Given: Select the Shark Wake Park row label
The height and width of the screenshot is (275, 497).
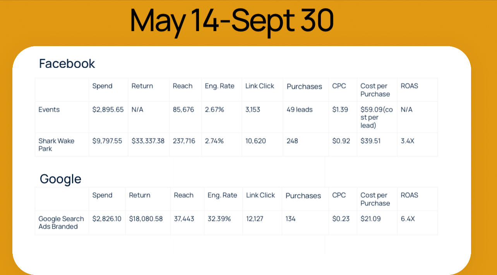Looking at the screenshot, I should click(56, 145).
